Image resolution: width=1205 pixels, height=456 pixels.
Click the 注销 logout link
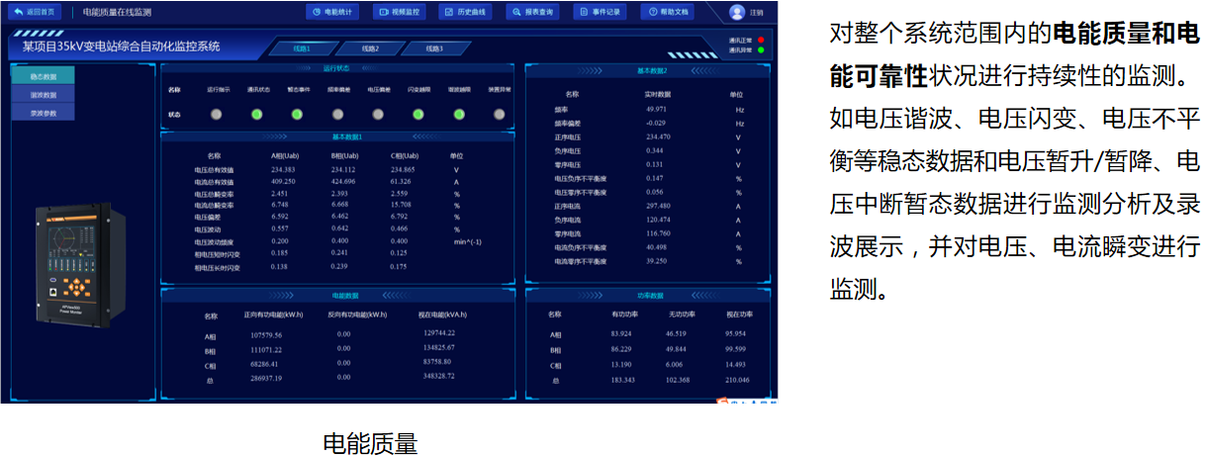coord(757,13)
